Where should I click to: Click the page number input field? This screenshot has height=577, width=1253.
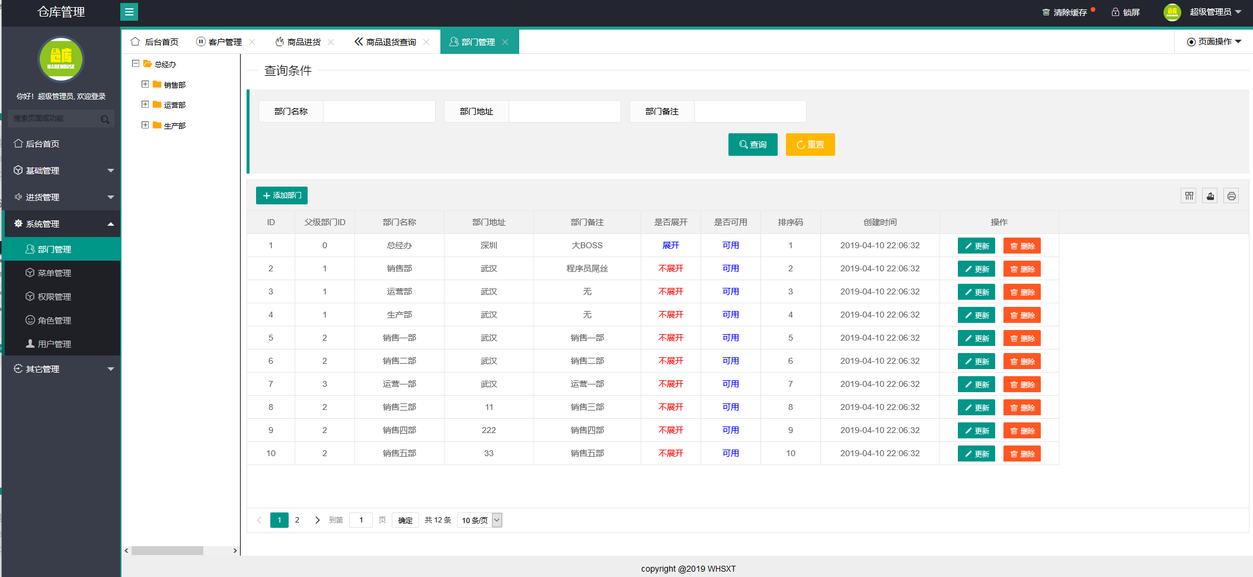pos(361,520)
